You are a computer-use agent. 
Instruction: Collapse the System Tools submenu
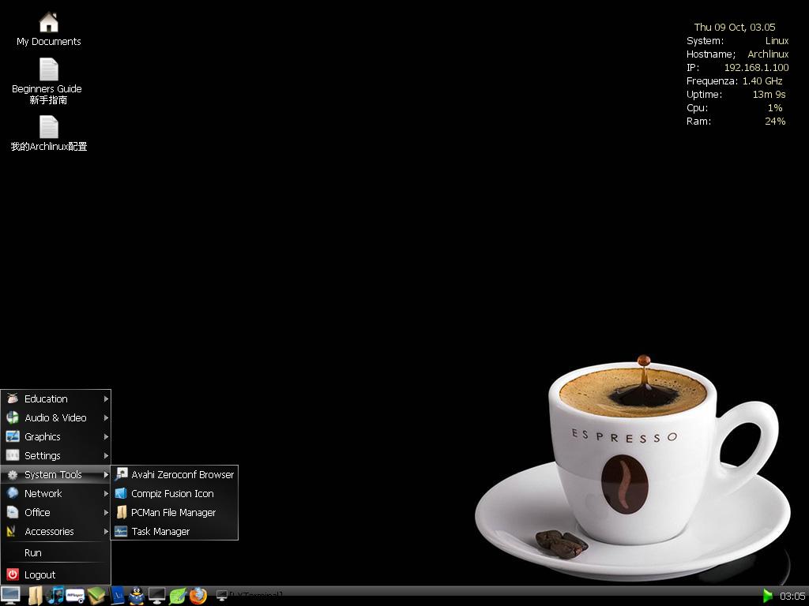(x=56, y=474)
